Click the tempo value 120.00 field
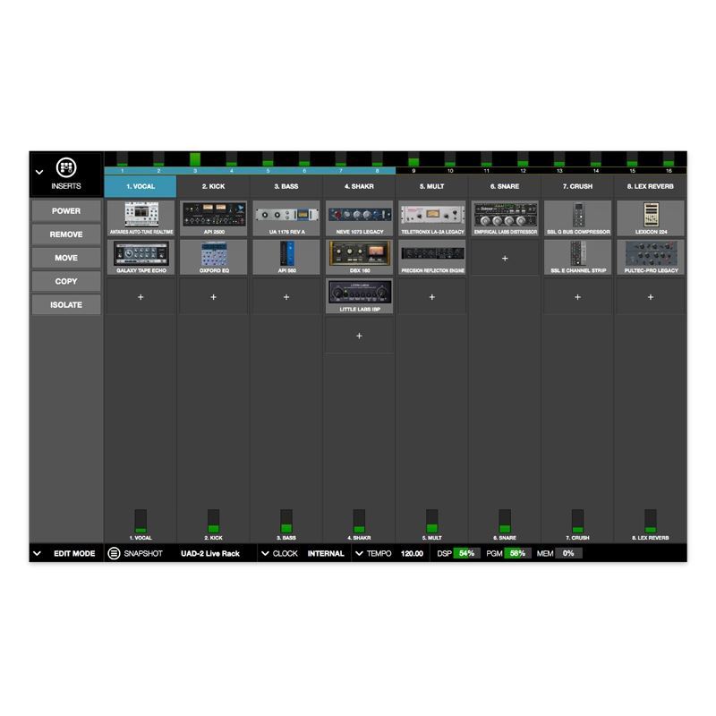The height and width of the screenshot is (716, 716). [x=412, y=553]
